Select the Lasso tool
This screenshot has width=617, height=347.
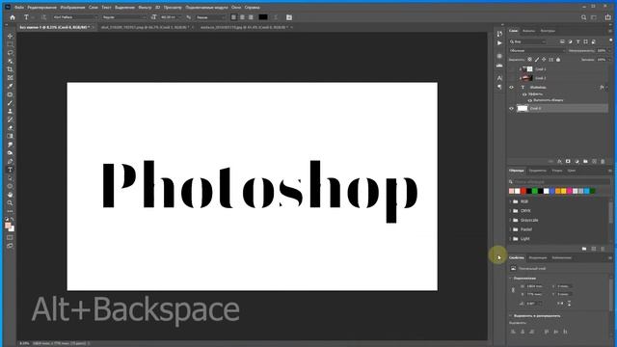pos(10,52)
